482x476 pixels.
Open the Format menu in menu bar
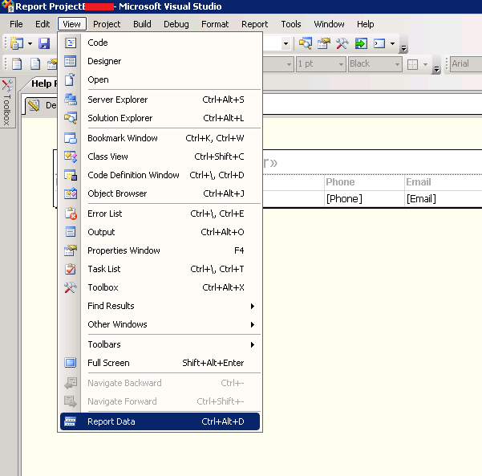pyautogui.click(x=215, y=24)
